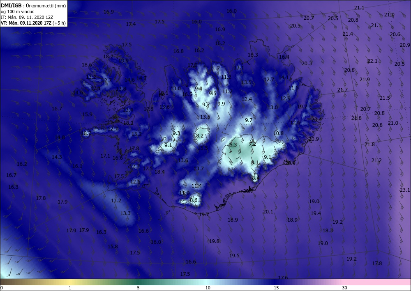Click the value 13.3 on the map
Viewport: 411px width, 291px height.
(125, 213)
